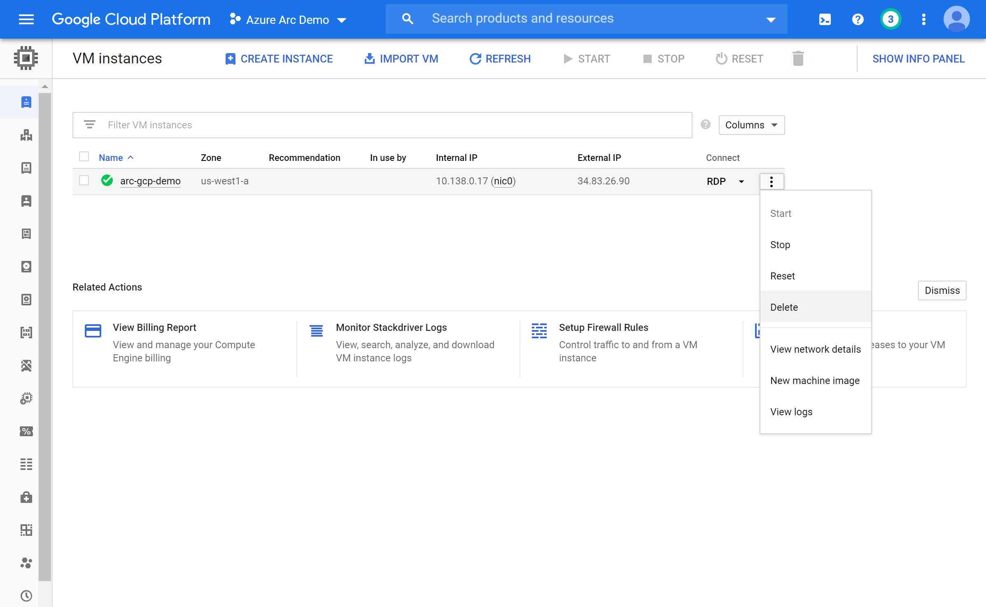Select New machine image menu item
Screen dimensions: 986x607
pyautogui.click(x=816, y=381)
